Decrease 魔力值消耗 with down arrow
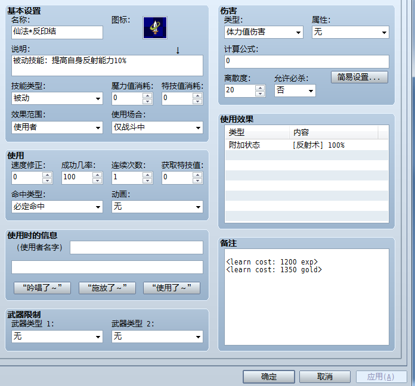The height and width of the screenshot is (386, 415). (147, 101)
